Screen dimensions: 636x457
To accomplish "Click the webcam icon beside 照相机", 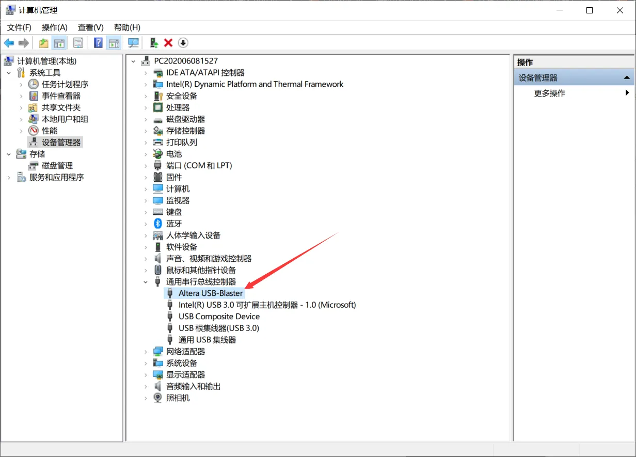I will 158,398.
